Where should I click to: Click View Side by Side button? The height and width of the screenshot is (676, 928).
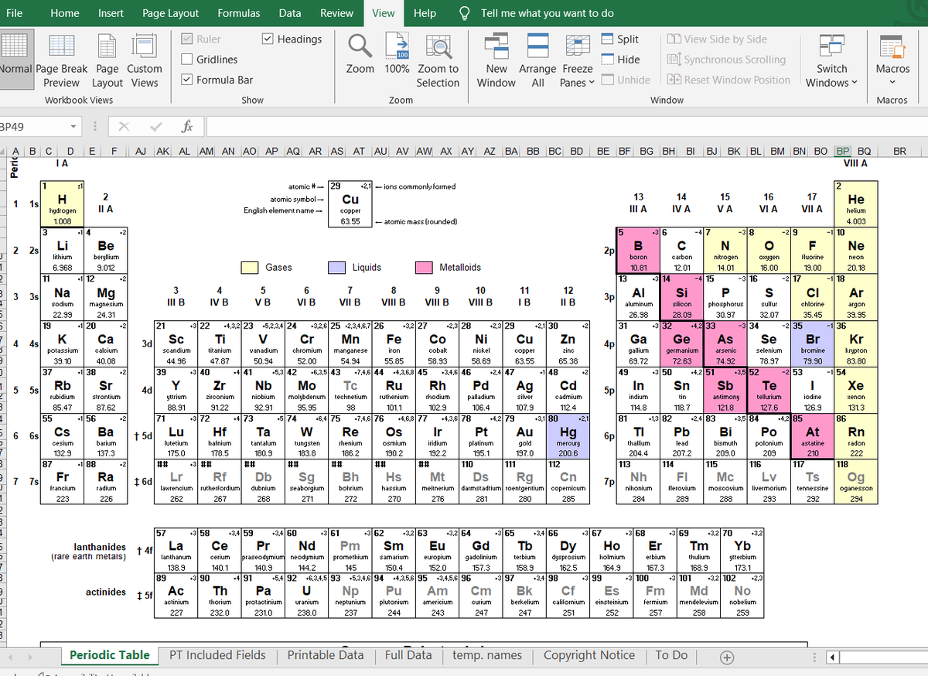click(717, 39)
